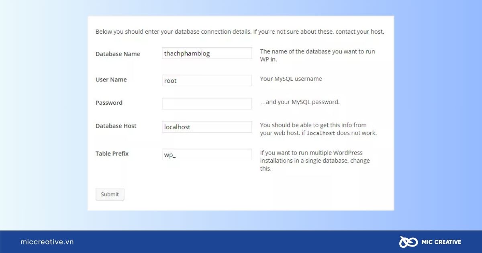The height and width of the screenshot is (253, 482).
Task: Click the 'Below you should enter' intro text
Action: click(x=240, y=32)
